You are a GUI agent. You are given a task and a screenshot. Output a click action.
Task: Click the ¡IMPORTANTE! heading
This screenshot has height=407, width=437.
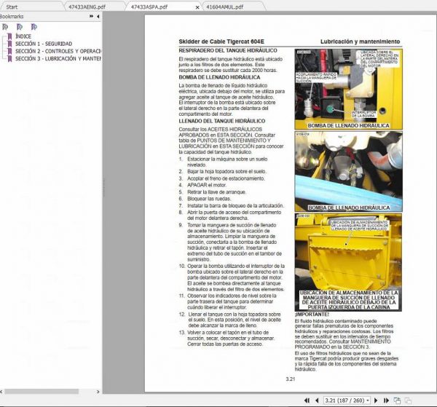(312, 315)
